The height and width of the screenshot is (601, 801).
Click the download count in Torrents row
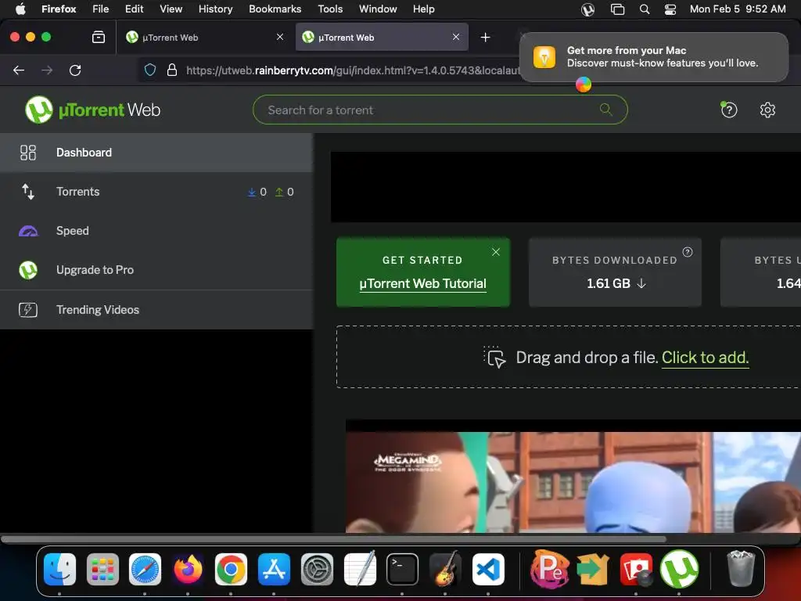click(x=257, y=192)
